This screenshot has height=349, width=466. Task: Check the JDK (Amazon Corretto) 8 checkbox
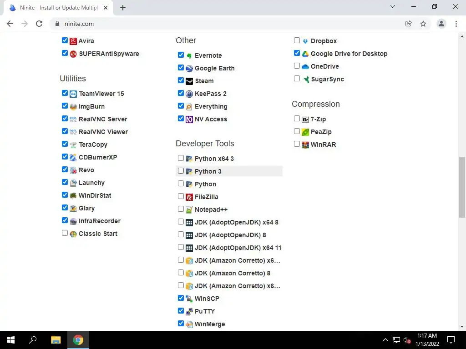coord(181,273)
